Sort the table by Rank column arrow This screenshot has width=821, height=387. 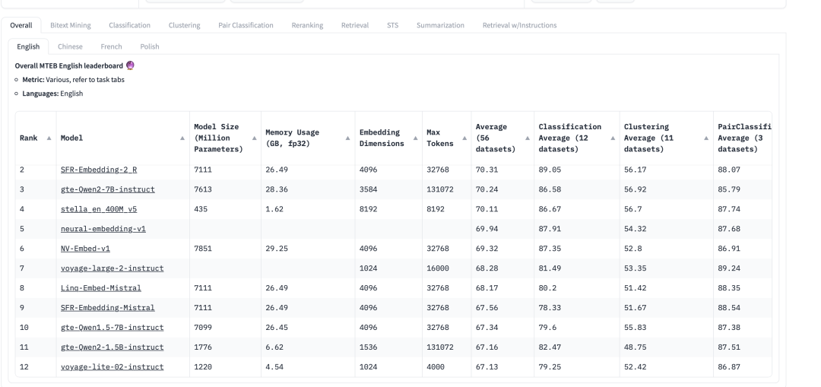[x=49, y=138]
